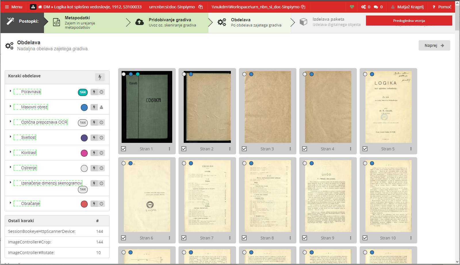The height and width of the screenshot is (265, 460).
Task: Click the clock icon for Kontrast
Action: coord(101,153)
